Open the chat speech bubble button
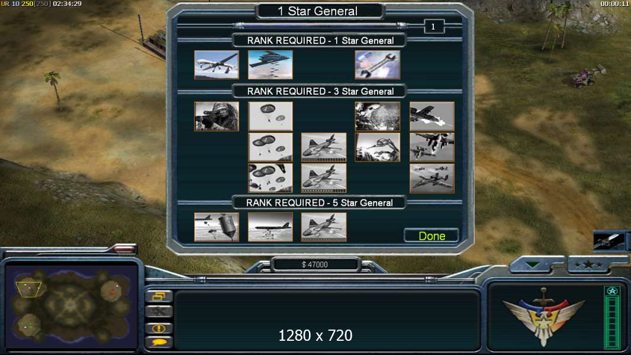Image resolution: width=631 pixels, height=355 pixels. coord(159,342)
